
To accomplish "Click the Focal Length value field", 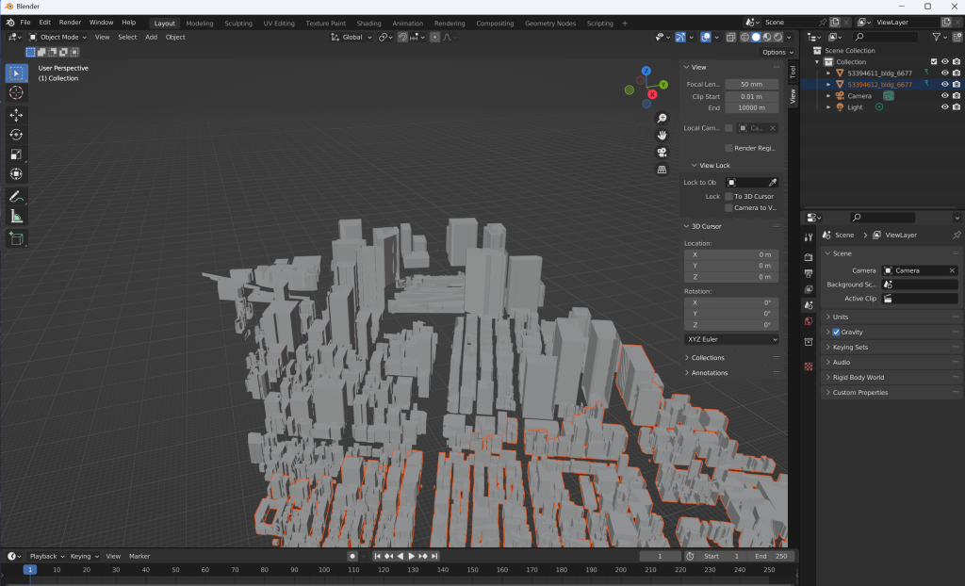I will click(751, 84).
